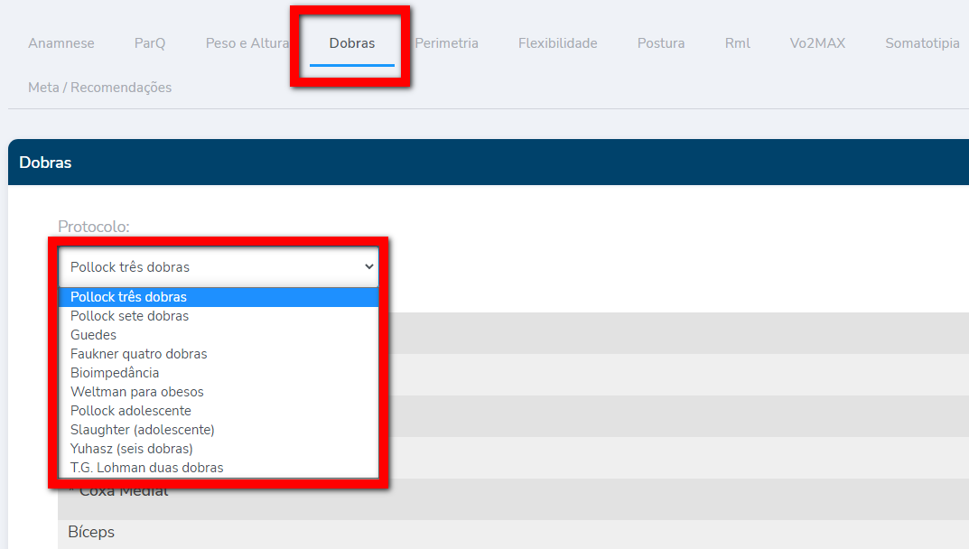Pick Faukner quatro dobras option
Image resolution: width=969 pixels, height=549 pixels.
(139, 354)
